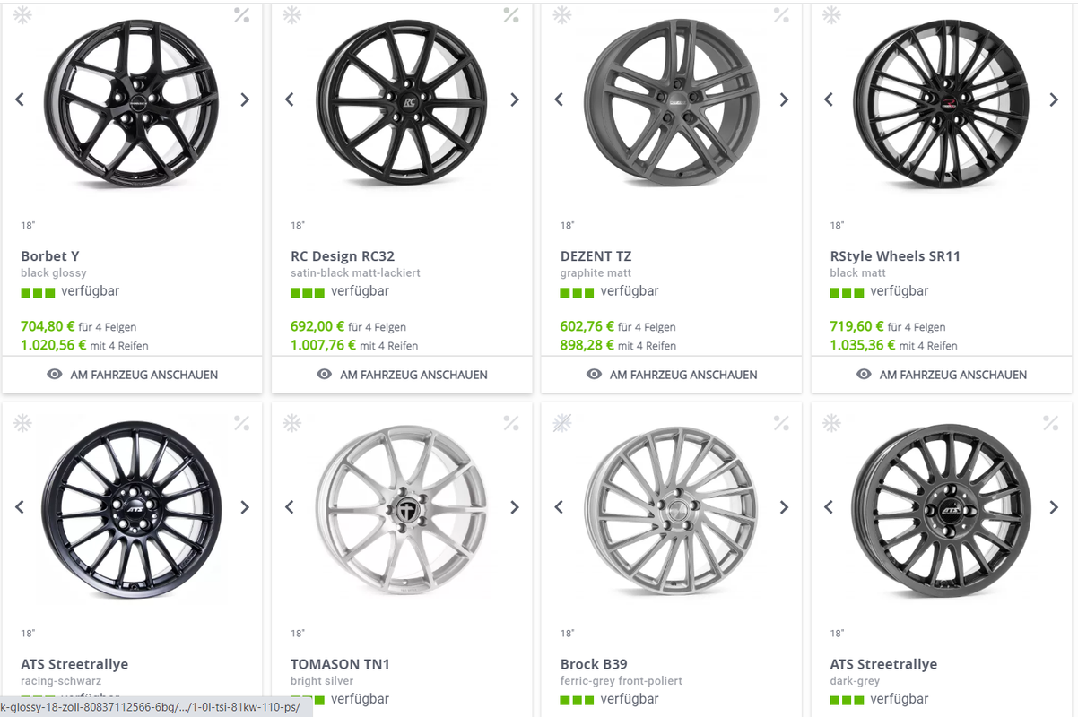Viewport: 1078px width, 717px height.
Task: Click the 1.007,76 € price mit 4 Reifen
Action: point(323,345)
